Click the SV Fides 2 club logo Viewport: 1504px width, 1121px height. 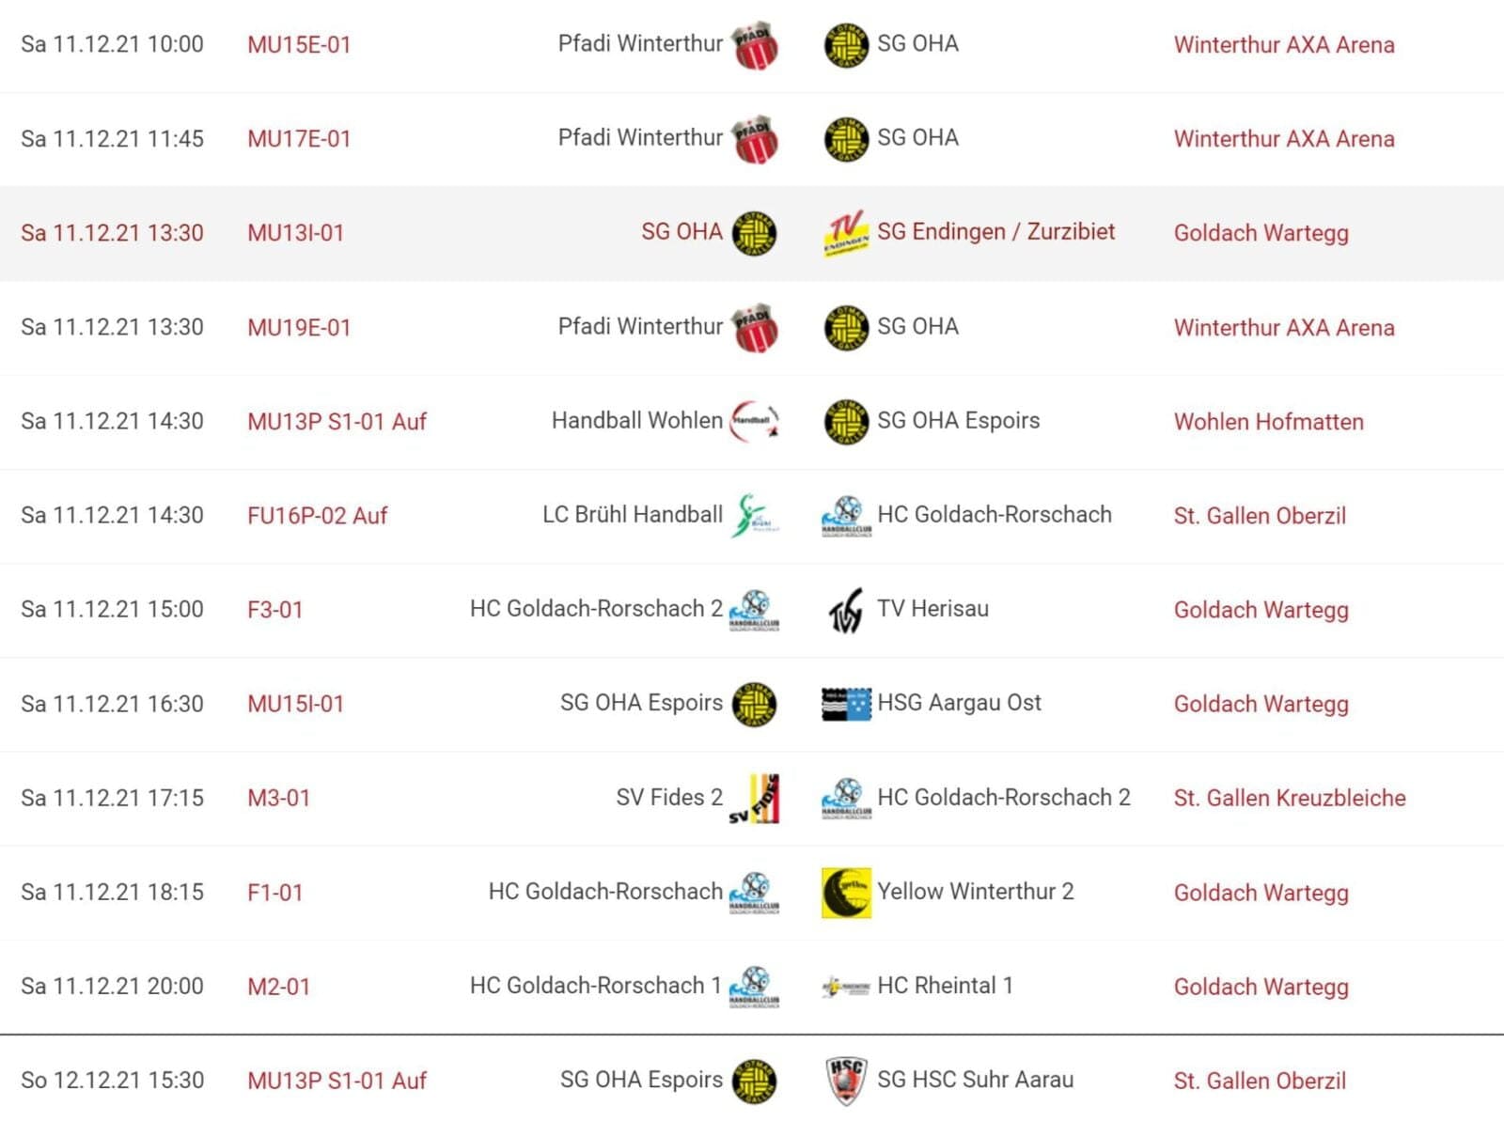(755, 798)
